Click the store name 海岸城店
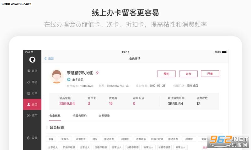Screen dimensions: 251x150 [192, 86]
